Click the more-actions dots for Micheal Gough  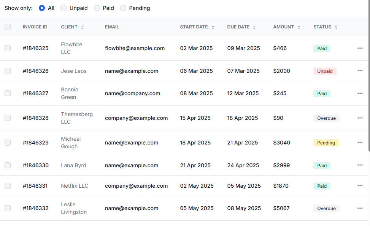click(x=360, y=143)
